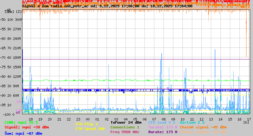Click the 'Connections 1' legend label
This screenshot has width=253, height=136.
[125, 127]
